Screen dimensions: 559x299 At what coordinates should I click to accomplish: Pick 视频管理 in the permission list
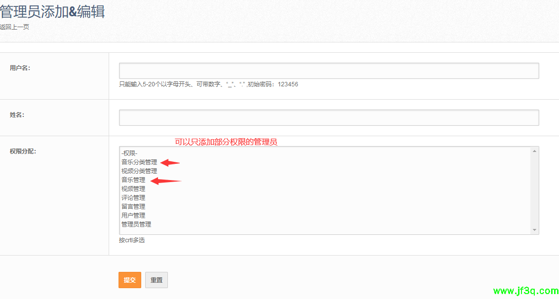coord(133,189)
